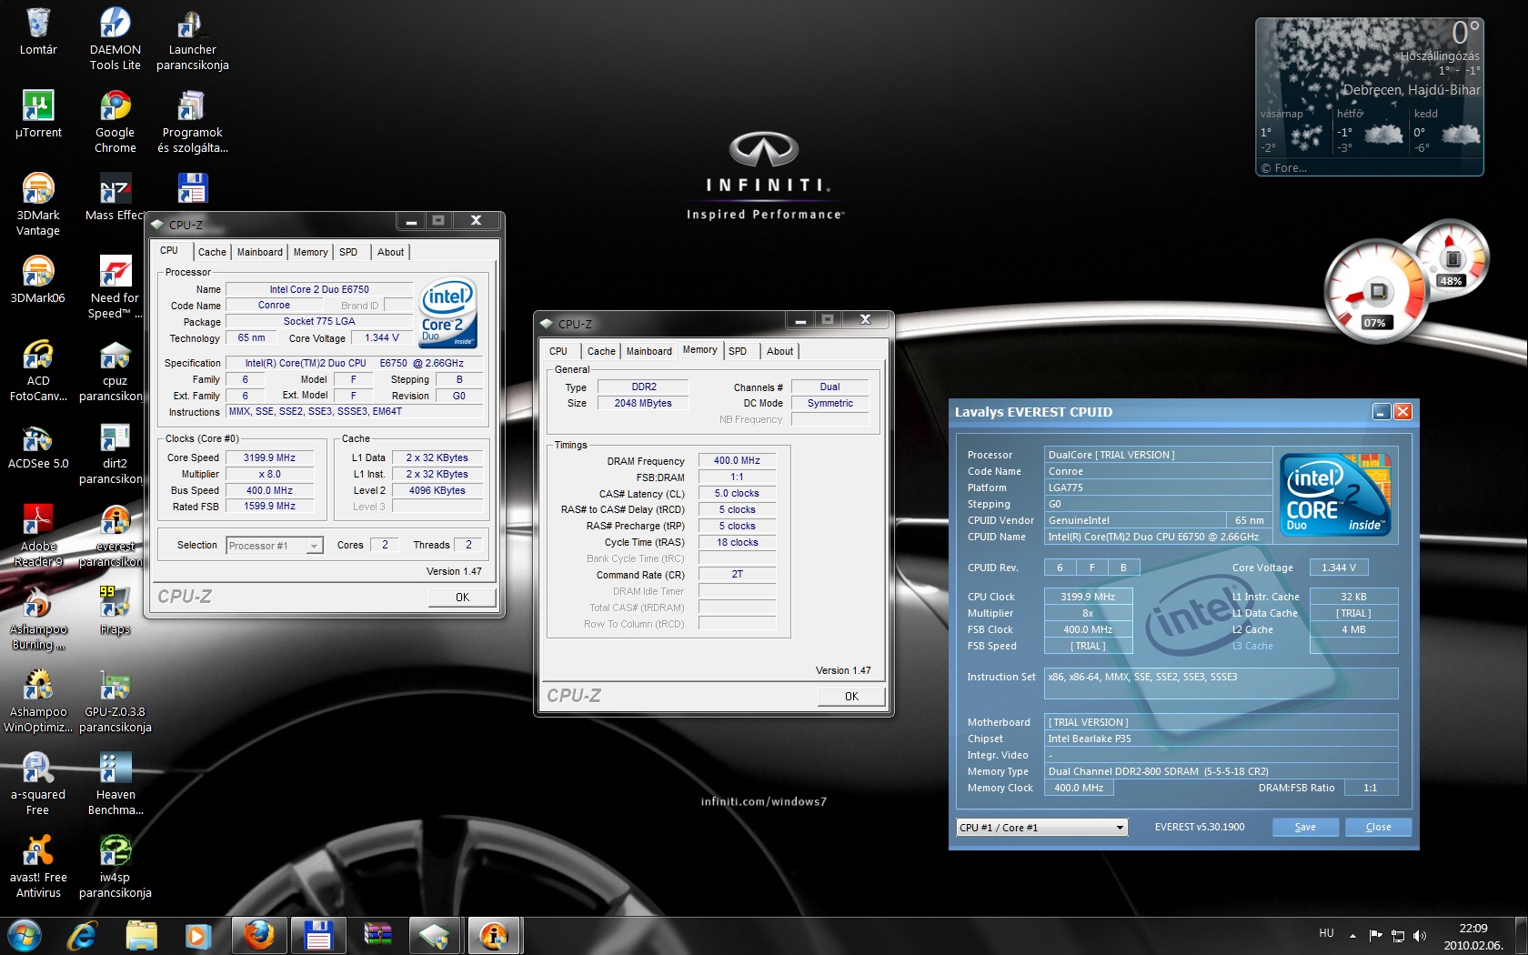
Task: Switch to the SPD tab in the CPU-Z memory window
Action: (738, 351)
